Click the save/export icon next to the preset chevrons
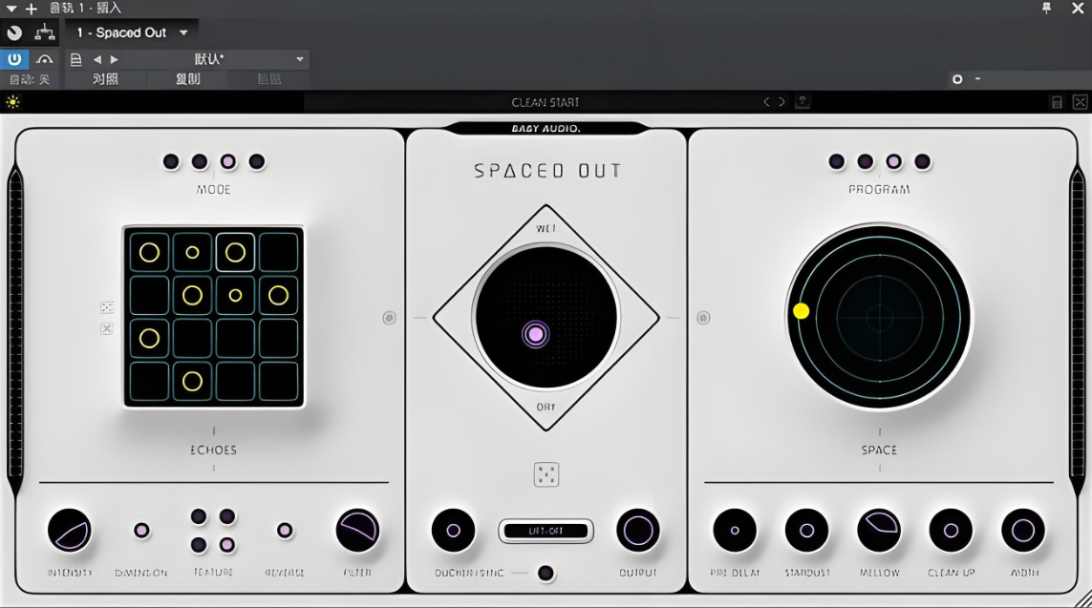This screenshot has height=608, width=1092. point(803,101)
